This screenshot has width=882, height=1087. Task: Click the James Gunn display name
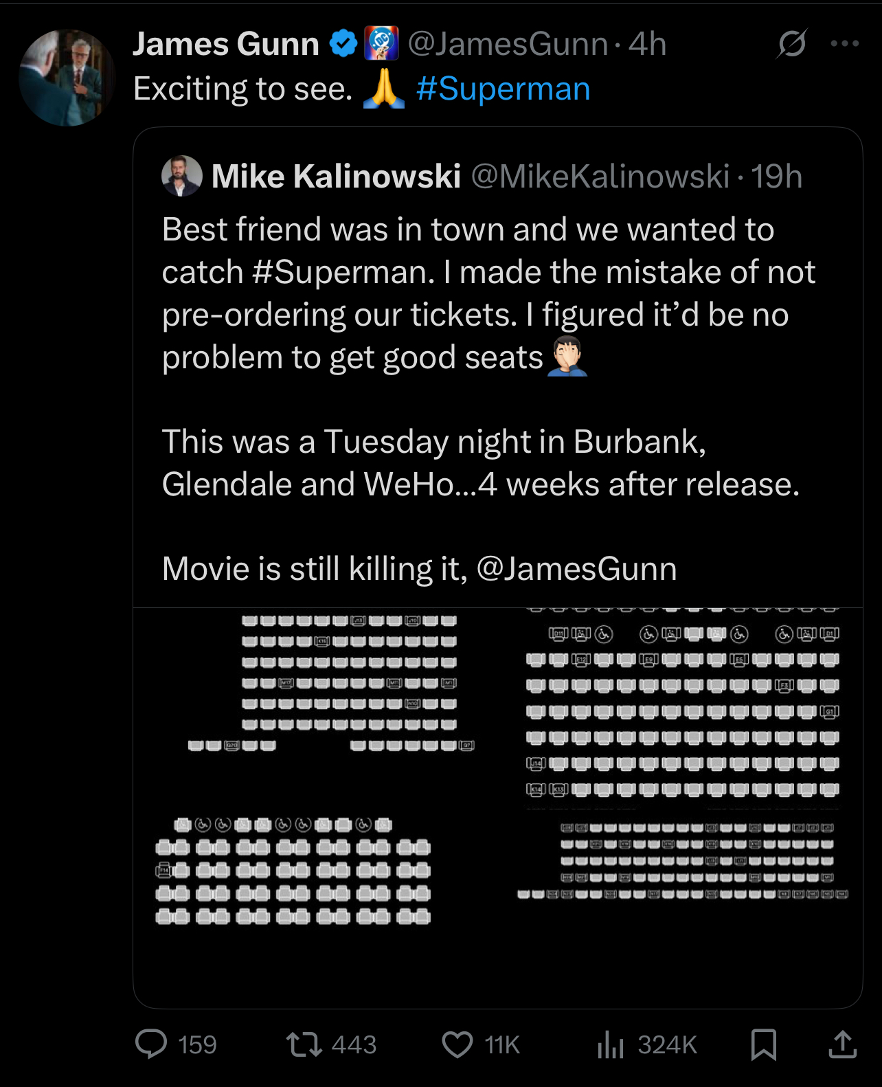point(225,44)
